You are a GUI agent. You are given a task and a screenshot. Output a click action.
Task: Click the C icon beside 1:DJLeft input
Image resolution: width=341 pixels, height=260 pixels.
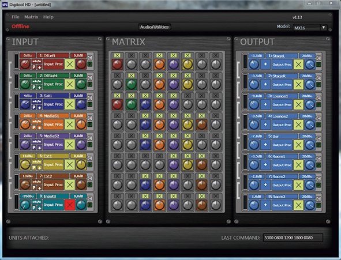pos(89,58)
